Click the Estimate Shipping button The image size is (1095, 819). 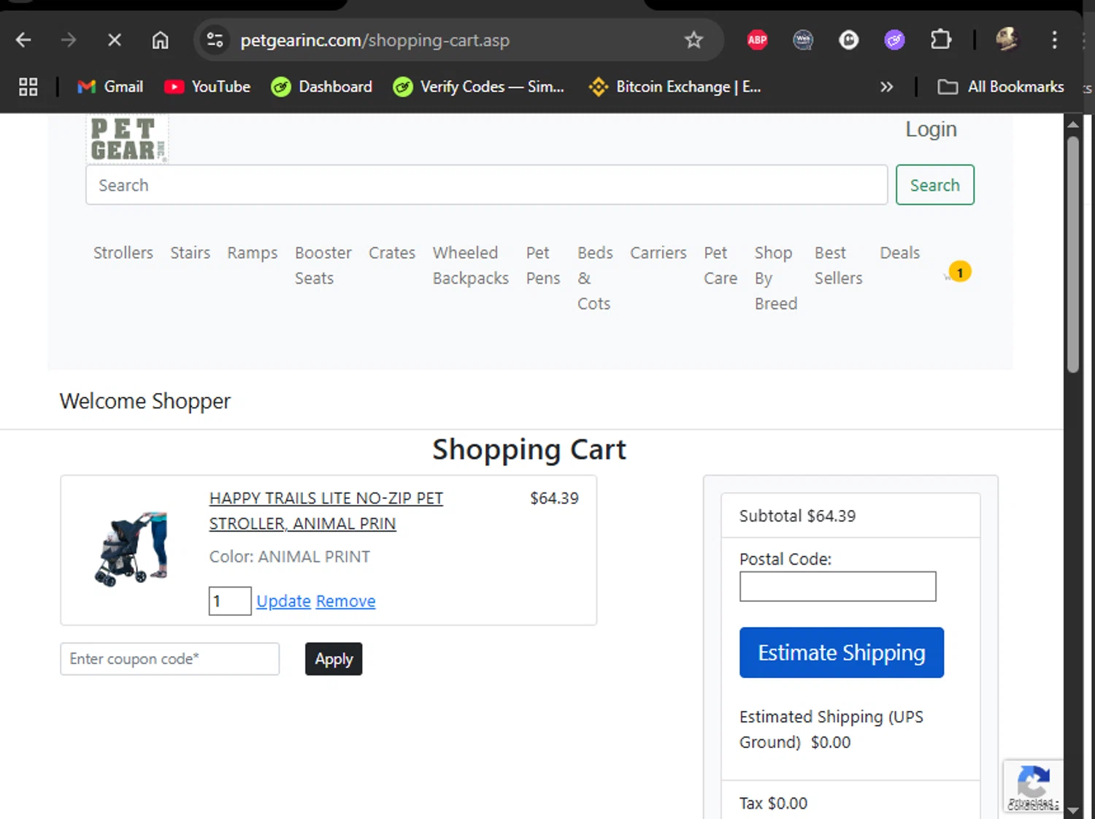841,652
